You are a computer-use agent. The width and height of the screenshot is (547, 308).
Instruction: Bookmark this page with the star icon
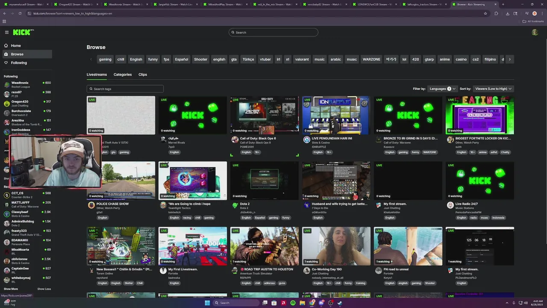(485, 13)
